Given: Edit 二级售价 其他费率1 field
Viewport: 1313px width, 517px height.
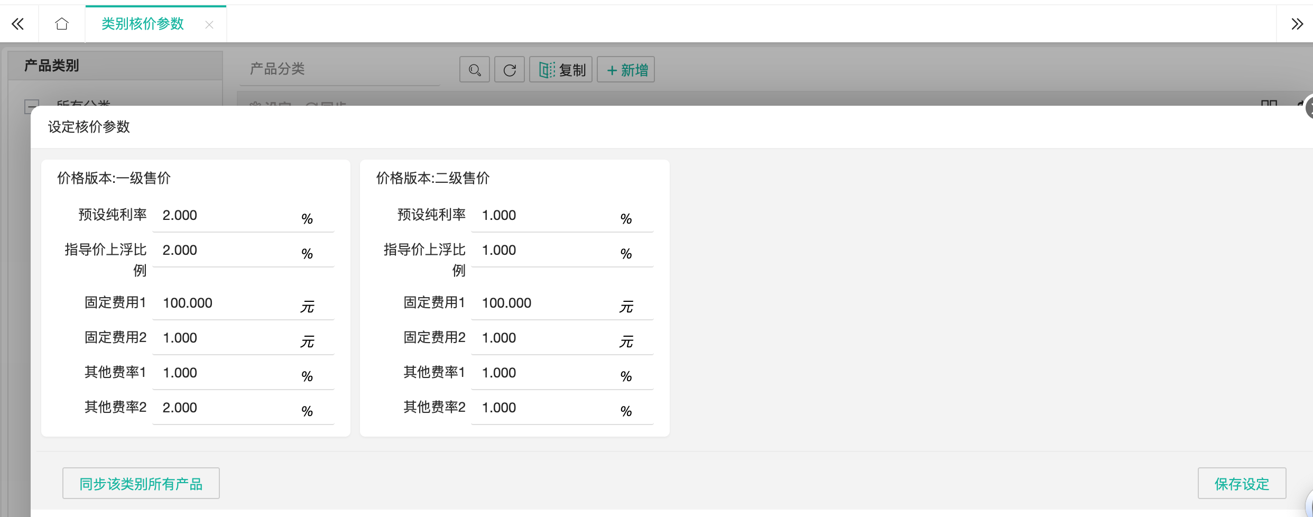Looking at the screenshot, I should pyautogui.click(x=547, y=373).
